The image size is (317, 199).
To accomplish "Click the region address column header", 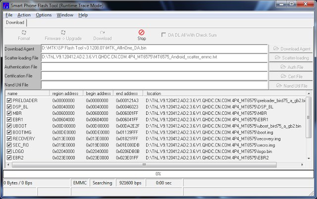I will (66, 94).
